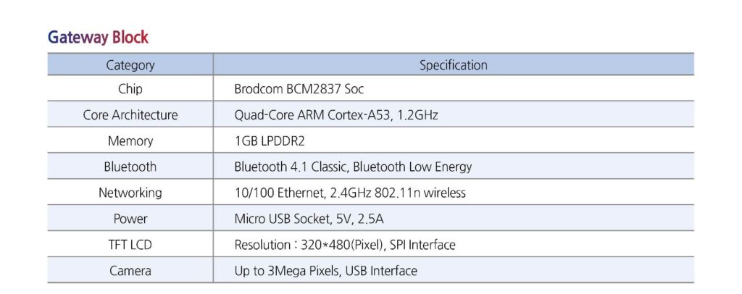
Task: Click the Brodcom BCM2837 Soc text
Action: click(299, 89)
